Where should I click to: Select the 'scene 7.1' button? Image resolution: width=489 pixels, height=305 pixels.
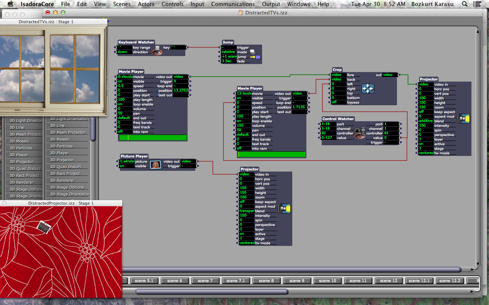click(236, 281)
